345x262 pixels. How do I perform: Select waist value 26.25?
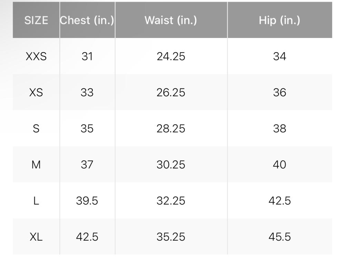click(x=171, y=93)
